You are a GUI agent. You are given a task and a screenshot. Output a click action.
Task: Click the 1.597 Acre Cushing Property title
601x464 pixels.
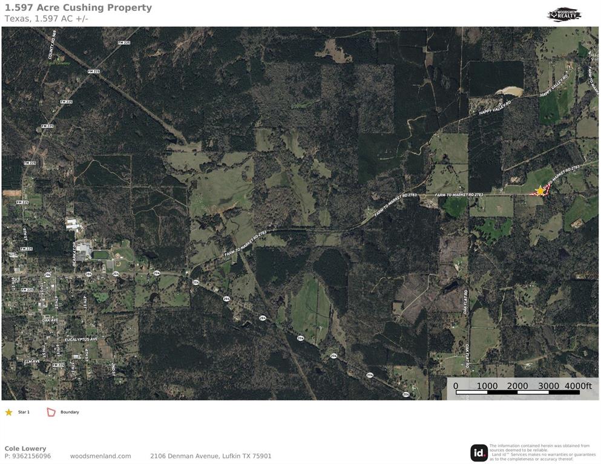78,8
